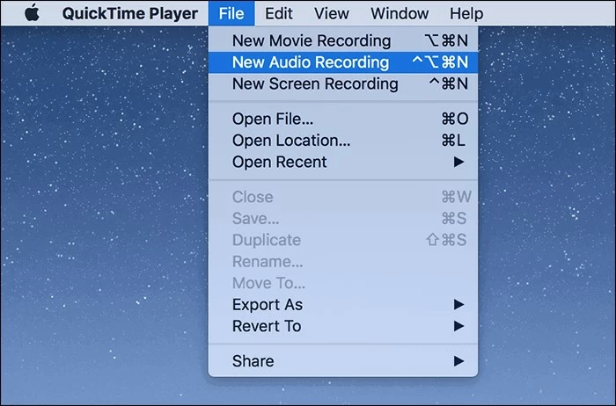Open the View menu
616x406 pixels.
click(x=331, y=13)
